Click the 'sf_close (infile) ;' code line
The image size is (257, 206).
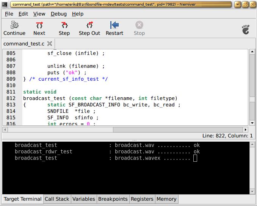click(x=76, y=53)
